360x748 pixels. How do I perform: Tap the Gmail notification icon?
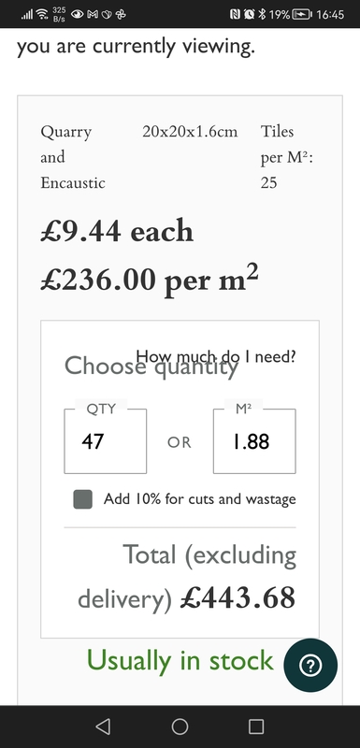(93, 14)
